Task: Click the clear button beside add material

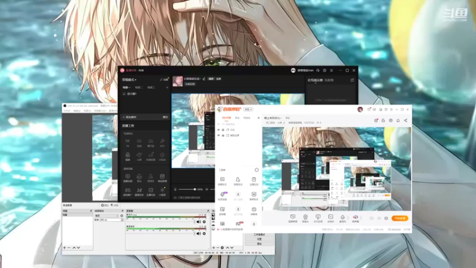Action: [x=165, y=117]
